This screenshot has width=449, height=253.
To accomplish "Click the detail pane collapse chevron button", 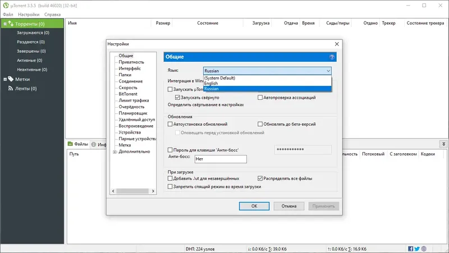I will [x=443, y=144].
